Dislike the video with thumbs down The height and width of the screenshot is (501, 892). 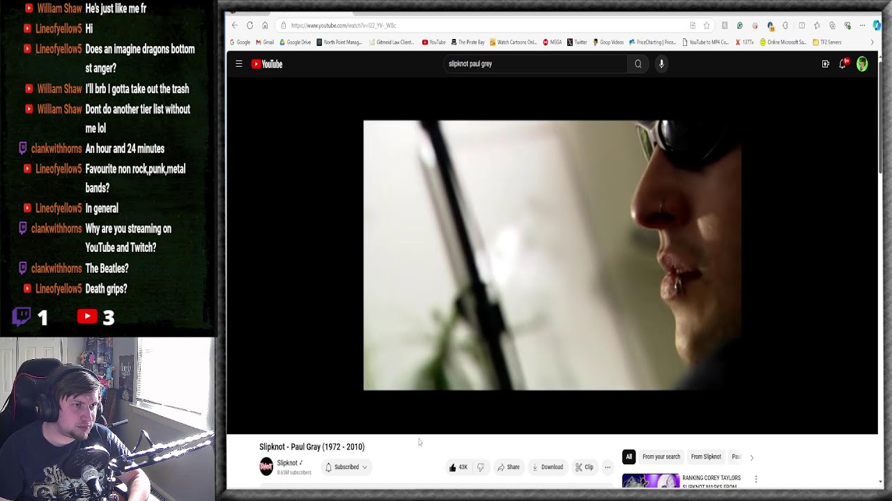(x=480, y=467)
